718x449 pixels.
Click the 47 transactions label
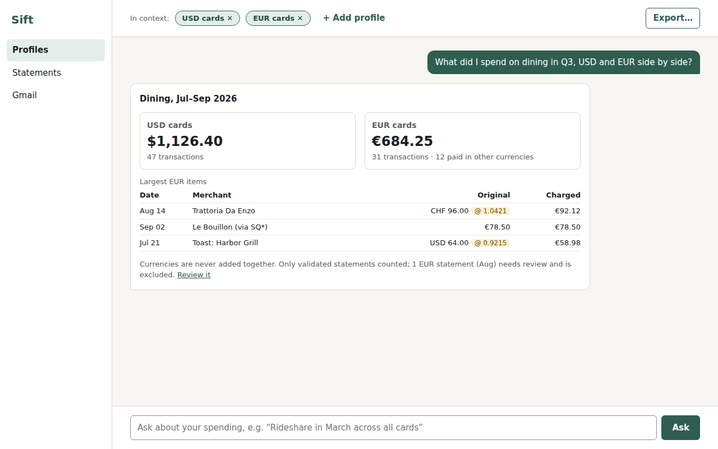[176, 157]
